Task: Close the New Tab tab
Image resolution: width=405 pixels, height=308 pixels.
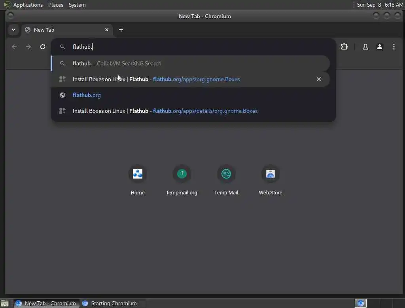Action: coord(107,30)
